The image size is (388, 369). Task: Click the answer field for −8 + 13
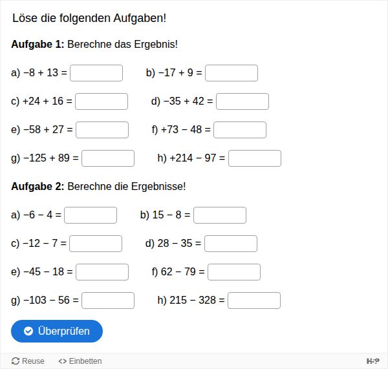pyautogui.click(x=96, y=73)
